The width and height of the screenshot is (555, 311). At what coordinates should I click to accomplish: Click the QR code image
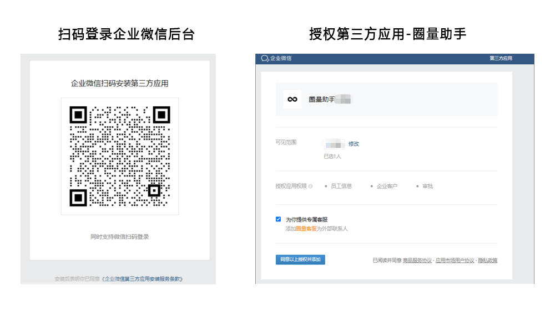(120, 156)
